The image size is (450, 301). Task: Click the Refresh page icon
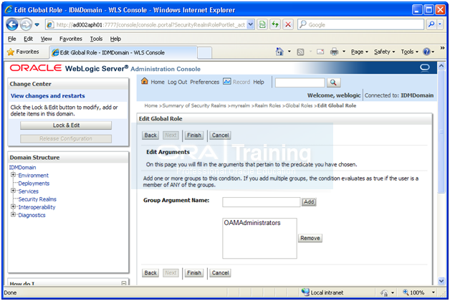[x=275, y=24]
